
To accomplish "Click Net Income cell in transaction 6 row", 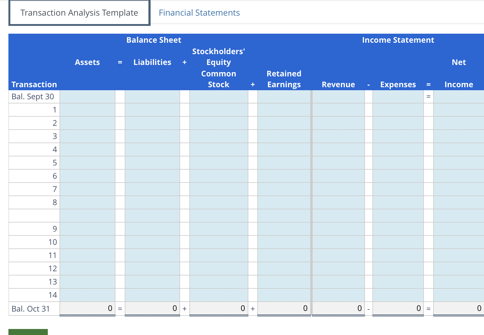I will click(459, 176).
